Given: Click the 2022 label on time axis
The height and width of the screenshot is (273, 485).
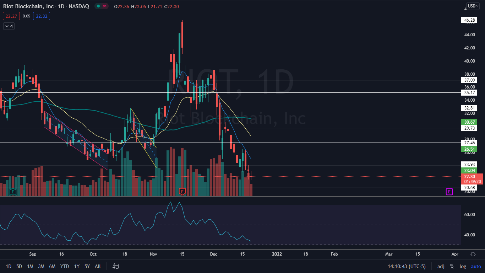Looking at the screenshot, I should (277, 254).
